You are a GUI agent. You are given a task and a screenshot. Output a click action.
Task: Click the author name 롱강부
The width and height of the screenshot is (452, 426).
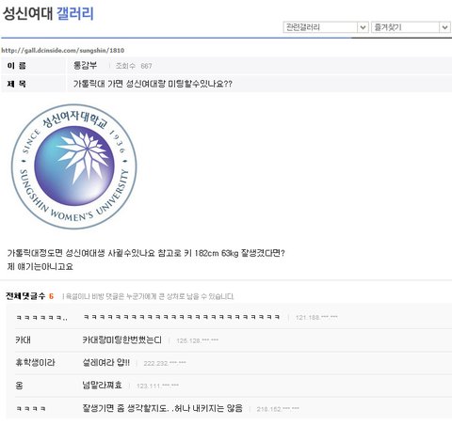pos(85,66)
